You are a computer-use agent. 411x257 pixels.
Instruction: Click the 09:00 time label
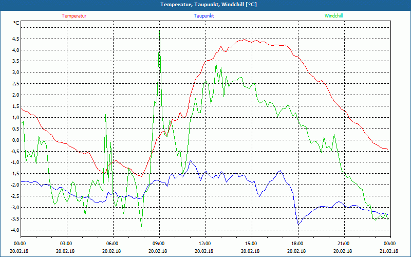(159, 244)
